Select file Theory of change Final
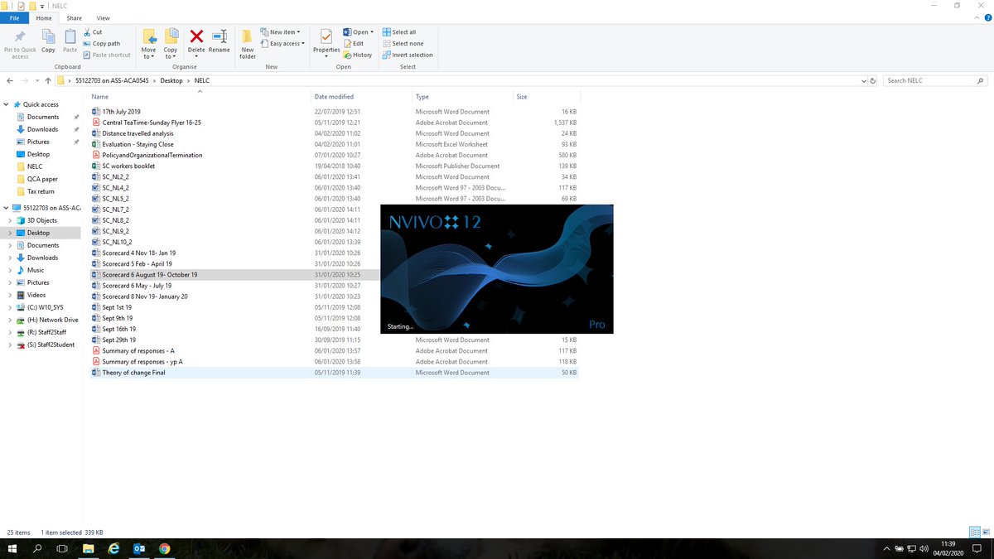The image size is (994, 559). (133, 373)
